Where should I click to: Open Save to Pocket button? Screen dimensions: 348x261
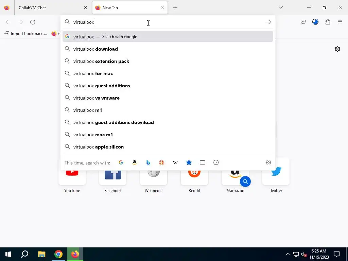coord(303,22)
